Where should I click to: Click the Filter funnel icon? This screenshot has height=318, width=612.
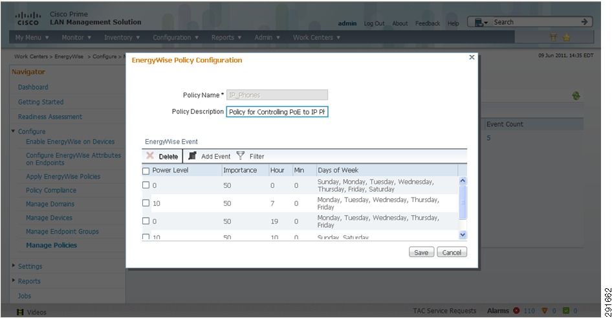pos(241,156)
